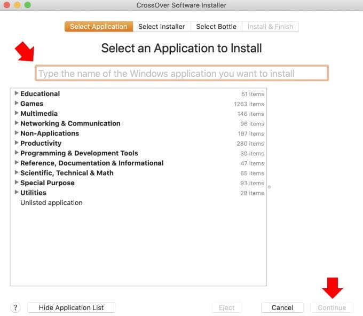Viewport: 363px width, 316px height.
Task: Open the Install & Finish tab
Action: 270,27
